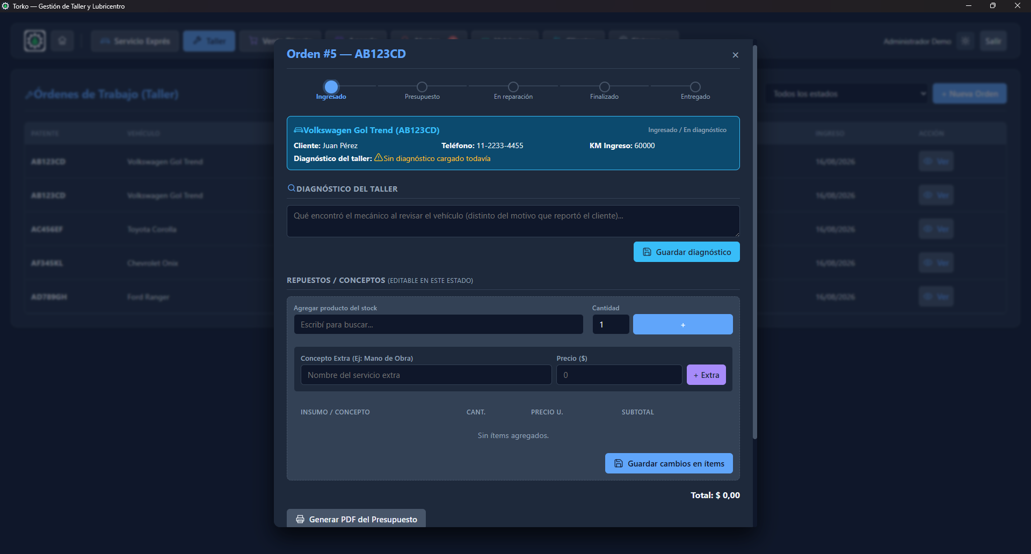Focus the Cantidad quantity field
The height and width of the screenshot is (554, 1031).
tap(611, 324)
